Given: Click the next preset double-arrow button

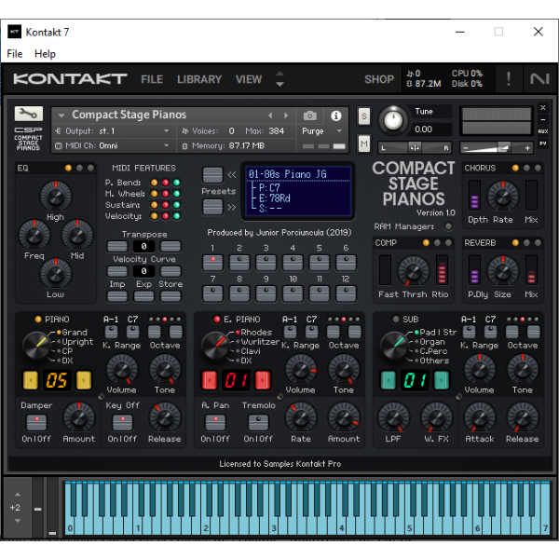Looking at the screenshot, I should click(212, 207).
